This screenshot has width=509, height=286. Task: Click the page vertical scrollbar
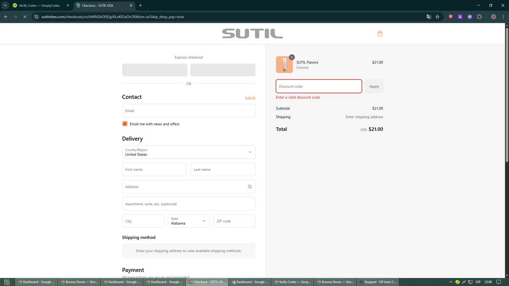[x=507, y=95]
